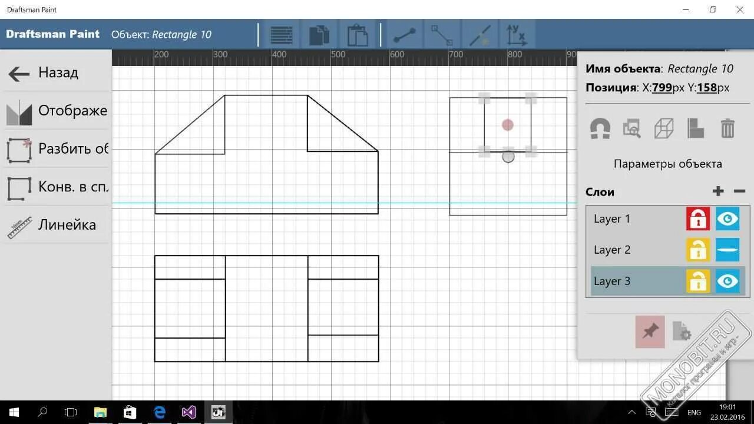Viewport: 754px width, 424px height.
Task: Launch Edge browser from taskbar
Action: point(160,412)
